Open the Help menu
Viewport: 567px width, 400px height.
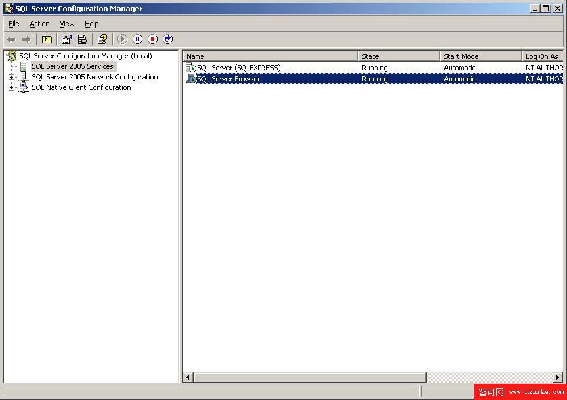(91, 24)
